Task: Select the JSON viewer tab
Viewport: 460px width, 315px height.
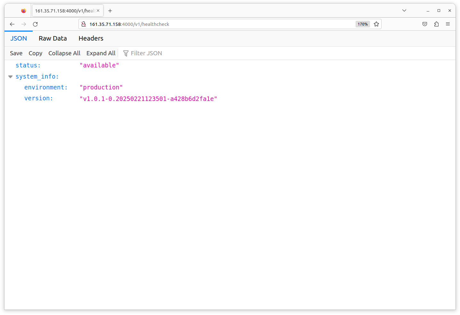Action: pyautogui.click(x=19, y=38)
